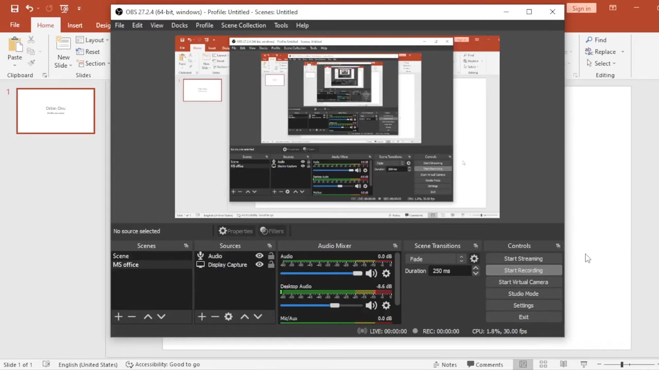Open Clipboard group dialog launcher

click(44, 76)
